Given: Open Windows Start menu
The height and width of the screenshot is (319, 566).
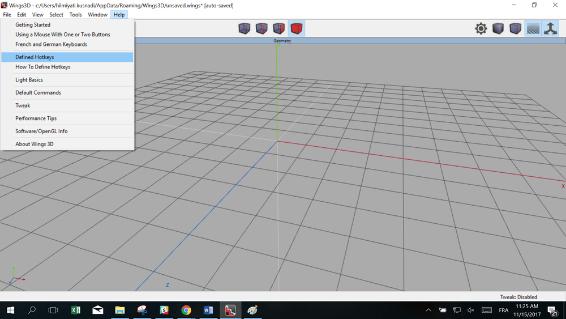Looking at the screenshot, I should point(10,310).
